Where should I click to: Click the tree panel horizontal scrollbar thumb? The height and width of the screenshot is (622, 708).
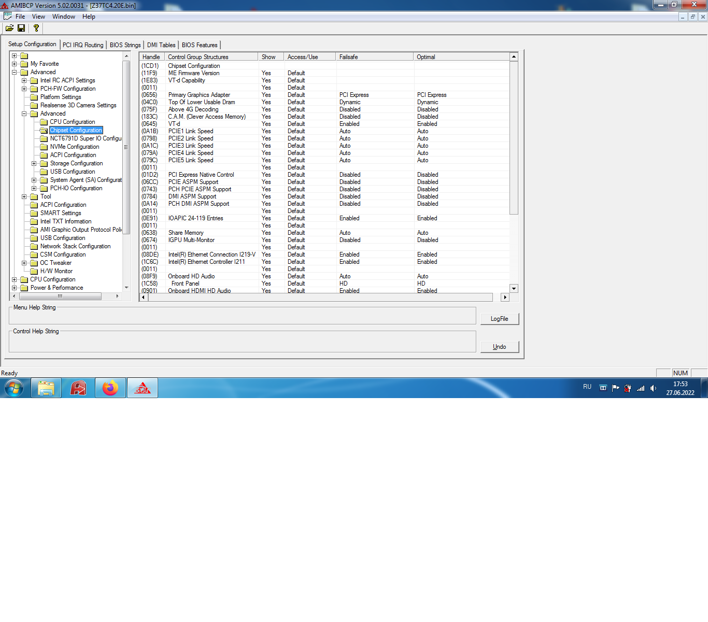point(60,296)
